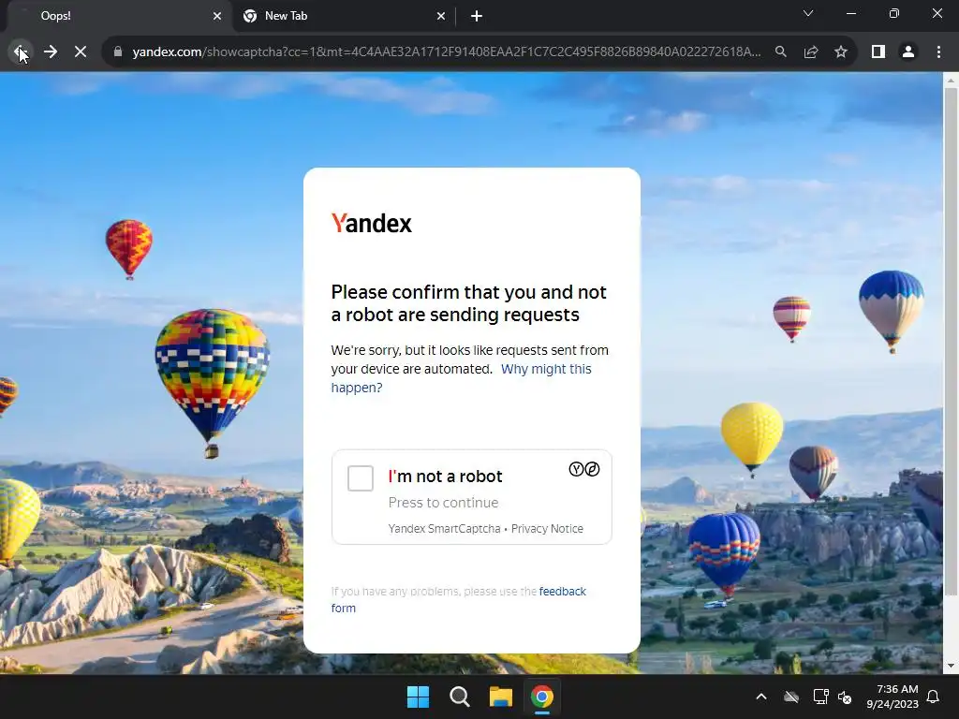Bookmark this page with the star icon
This screenshot has width=959, height=719.
point(841,52)
